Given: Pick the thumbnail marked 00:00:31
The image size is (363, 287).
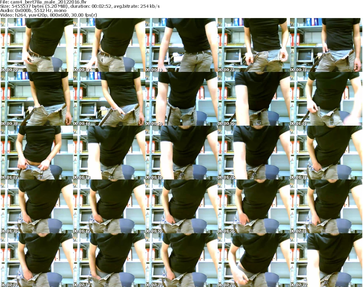Looking at the screenshot, I should [326, 45].
